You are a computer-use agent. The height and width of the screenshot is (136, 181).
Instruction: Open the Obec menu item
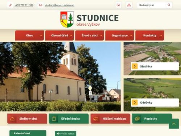point(29,36)
